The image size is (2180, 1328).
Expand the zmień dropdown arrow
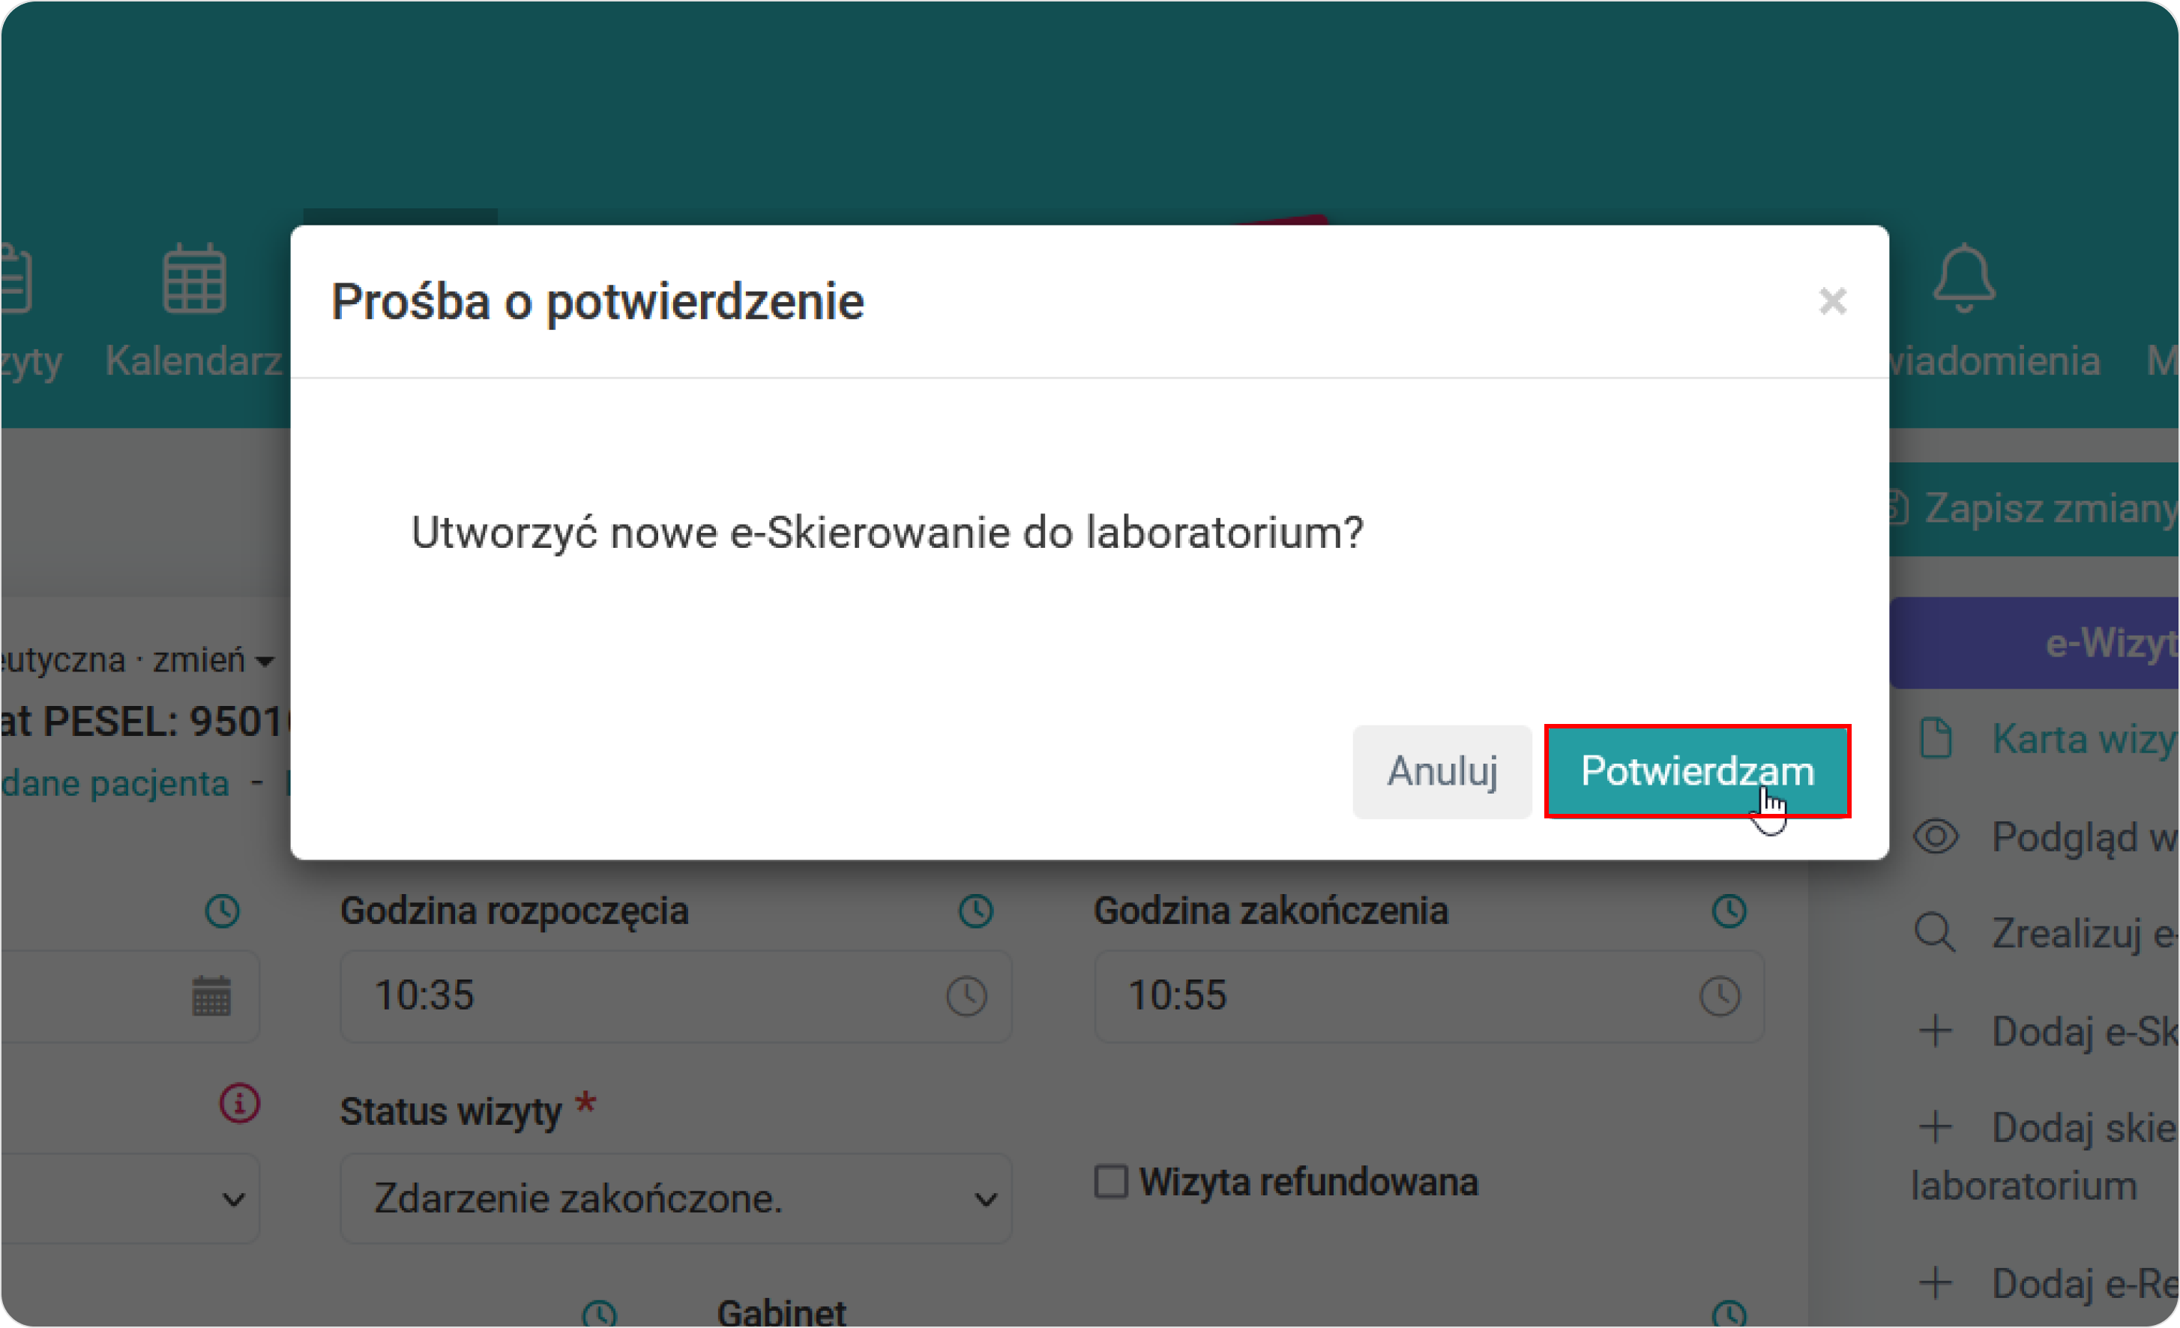[264, 660]
